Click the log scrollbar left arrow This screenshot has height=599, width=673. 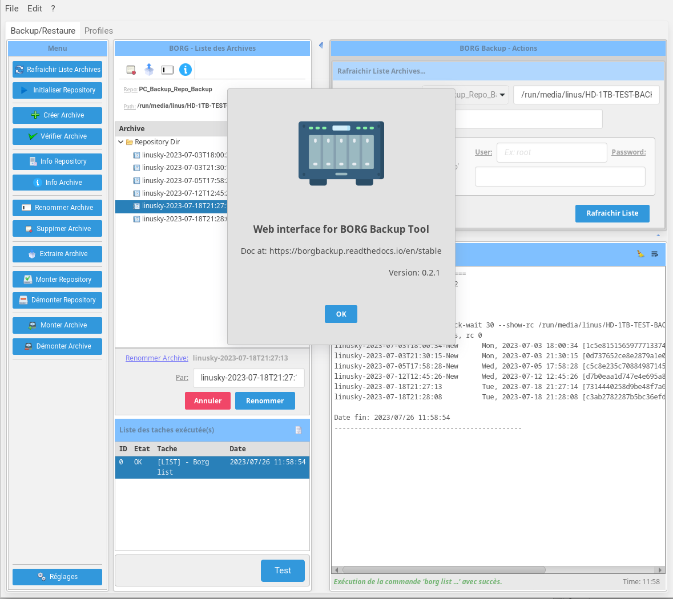click(337, 570)
